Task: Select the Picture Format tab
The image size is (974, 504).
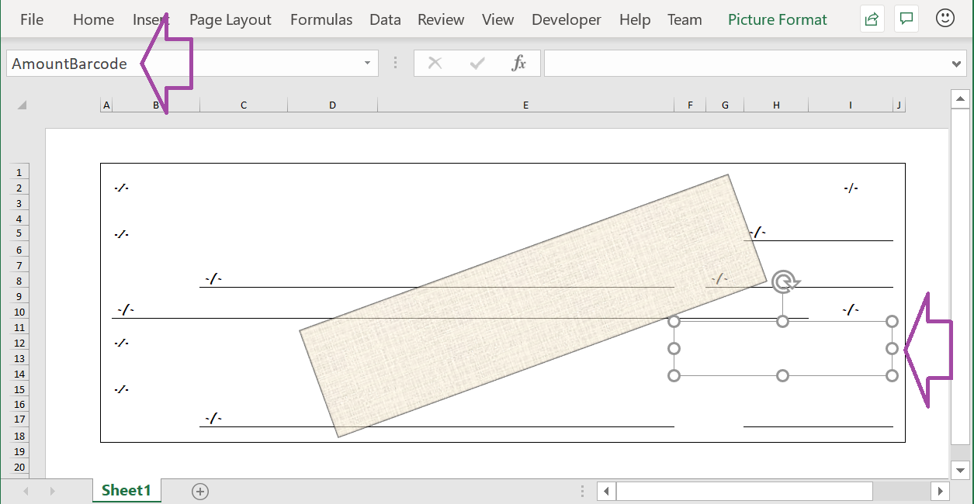Action: [778, 20]
